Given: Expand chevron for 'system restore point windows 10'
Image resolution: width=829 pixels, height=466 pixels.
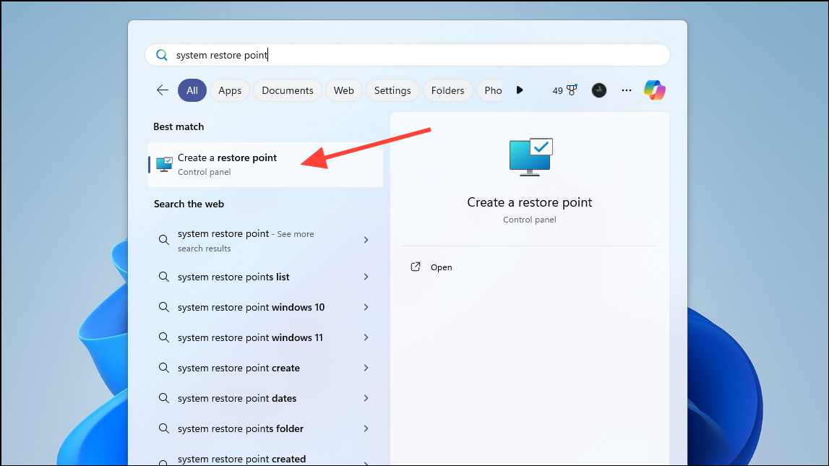Looking at the screenshot, I should [x=366, y=307].
